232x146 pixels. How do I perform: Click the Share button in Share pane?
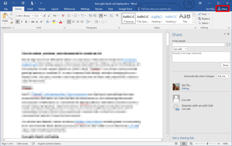(226, 65)
